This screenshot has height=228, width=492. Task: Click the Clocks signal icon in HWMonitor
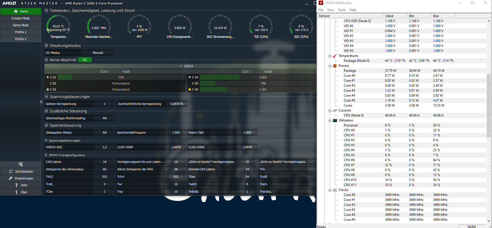click(x=335, y=190)
